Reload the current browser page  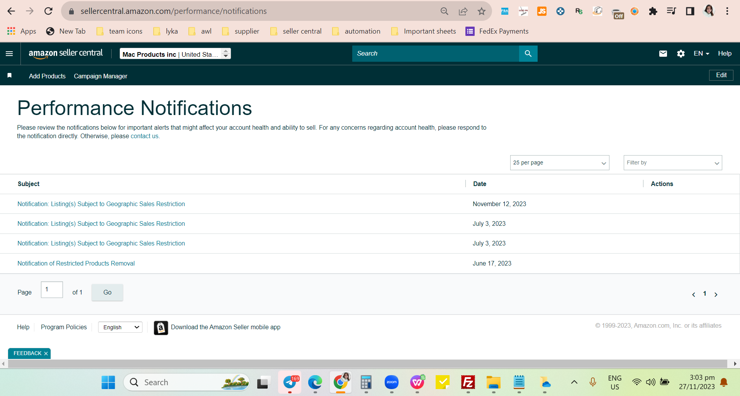pos(48,11)
